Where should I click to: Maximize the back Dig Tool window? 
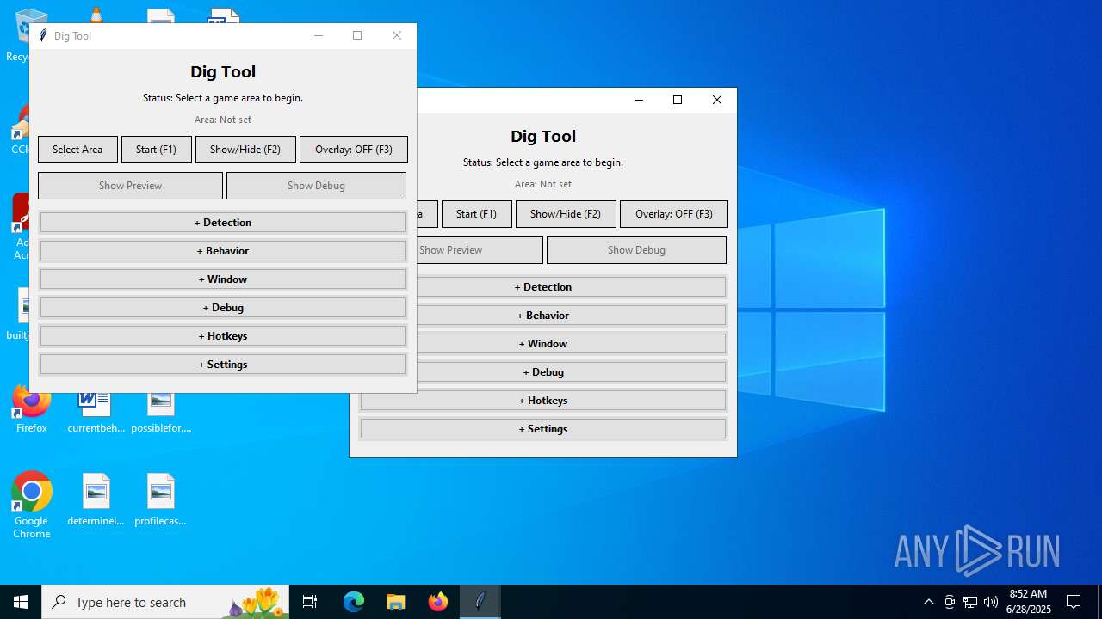(678, 100)
